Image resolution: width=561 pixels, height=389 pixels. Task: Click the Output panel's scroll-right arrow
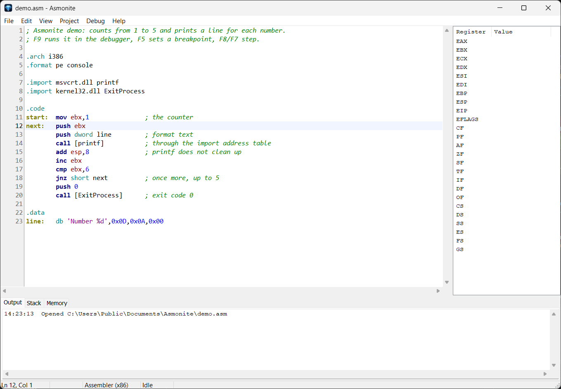545,374
